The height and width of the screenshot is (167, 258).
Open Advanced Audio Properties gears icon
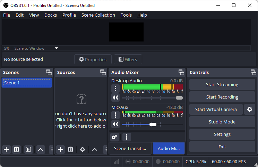(114, 137)
